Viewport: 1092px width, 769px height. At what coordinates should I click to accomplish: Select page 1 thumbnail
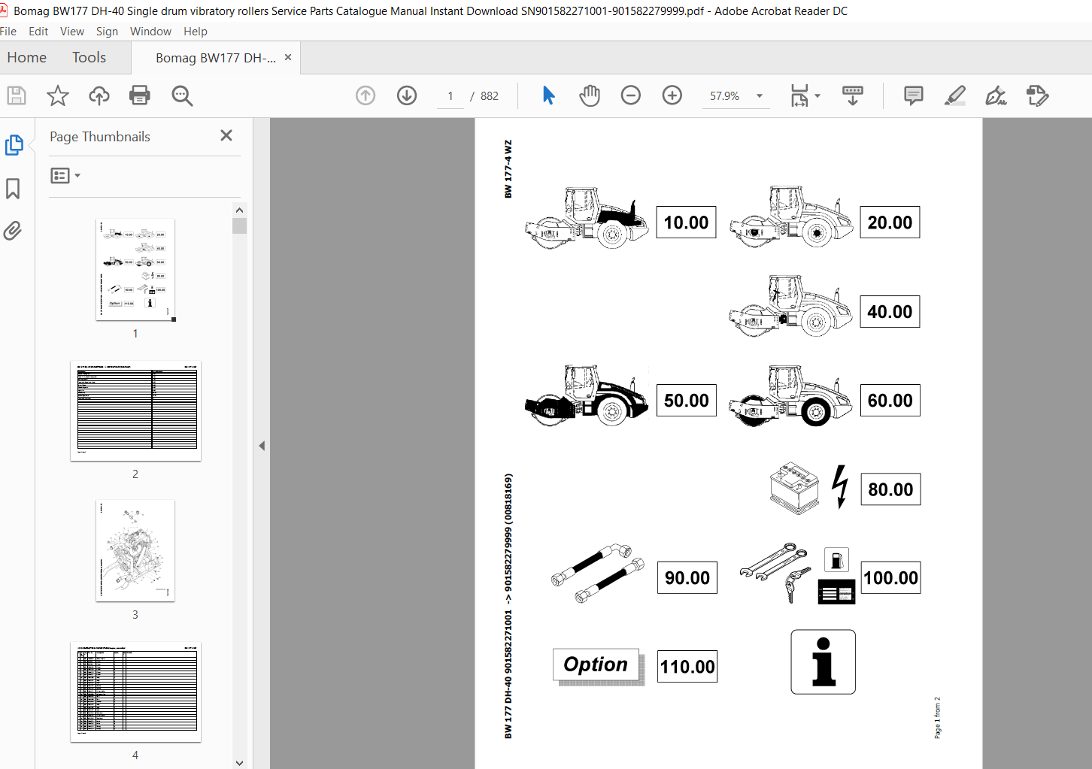(135, 270)
